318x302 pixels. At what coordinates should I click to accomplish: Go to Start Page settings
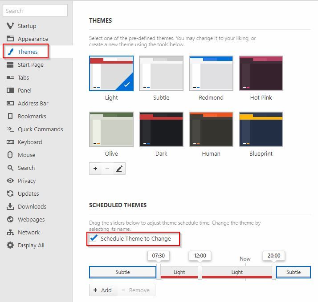click(31, 64)
